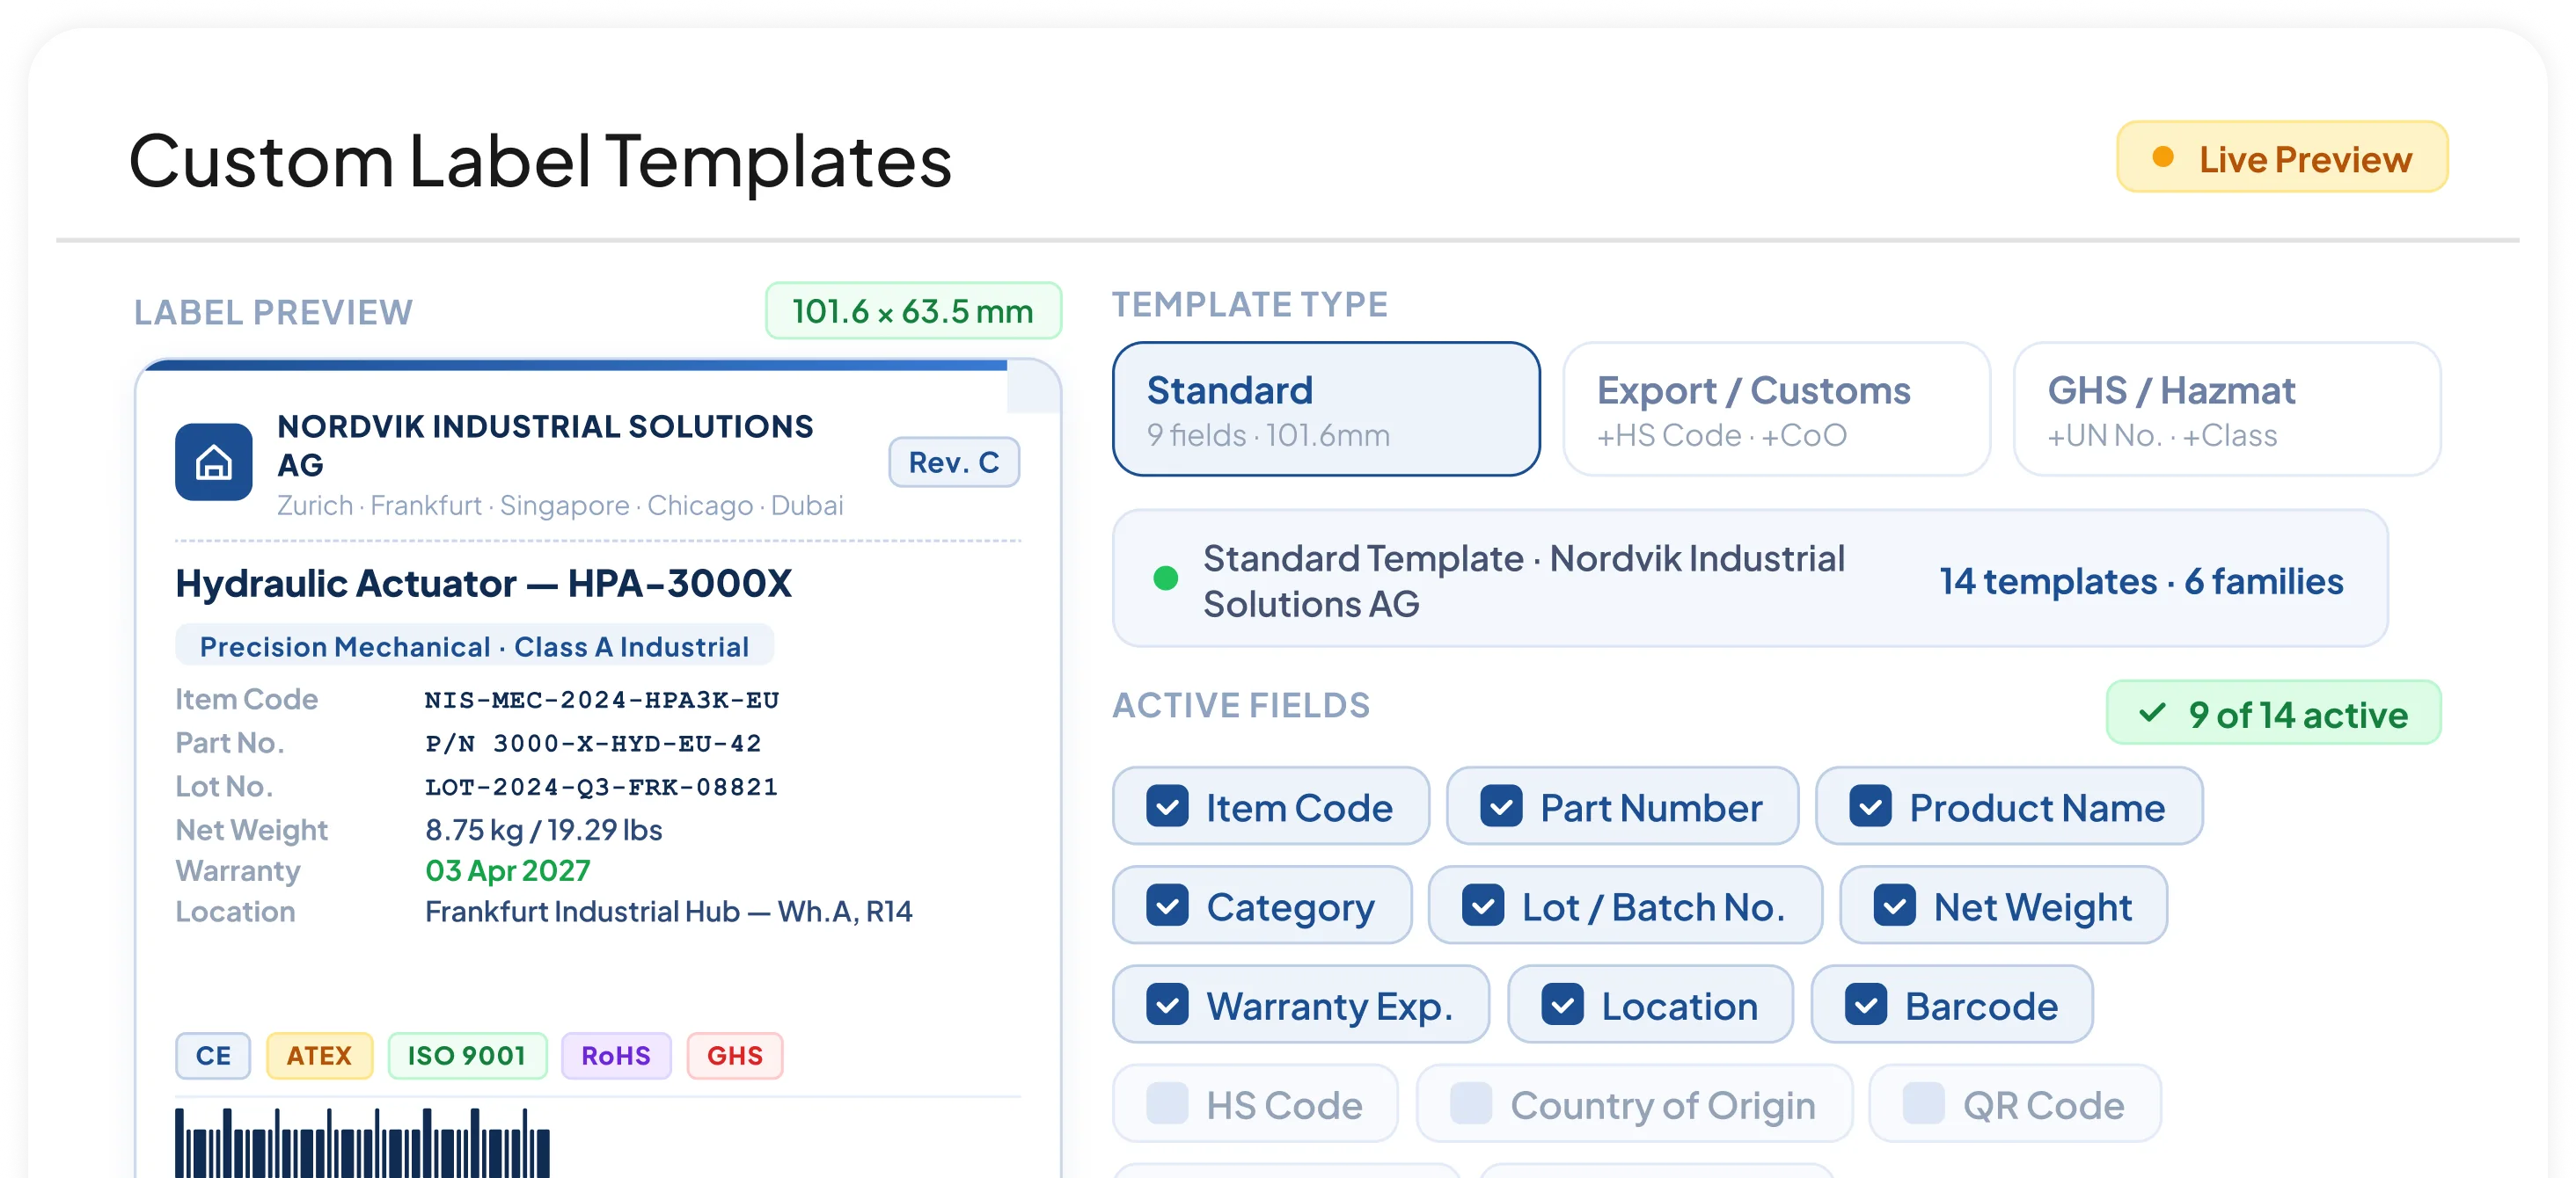Click the Live Preview button
Image resolution: width=2576 pixels, height=1178 pixels.
pos(2282,158)
